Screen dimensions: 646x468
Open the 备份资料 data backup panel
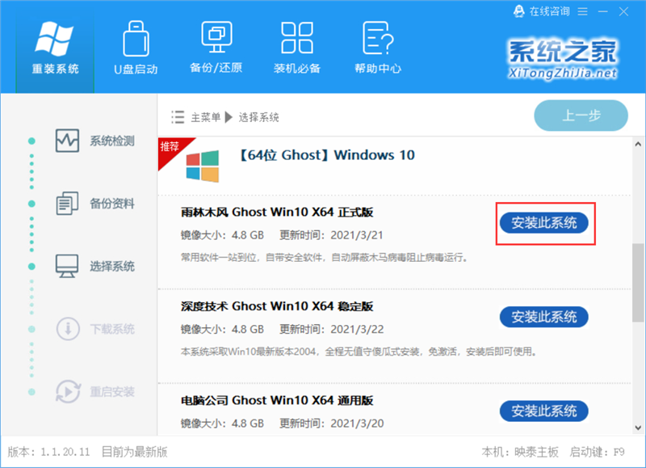point(69,203)
